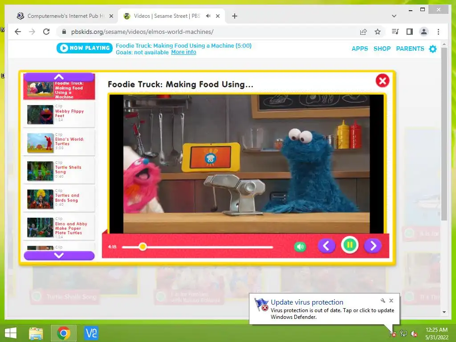Open File Explorer from the taskbar
Viewport: 456px width, 342px height.
[36, 333]
